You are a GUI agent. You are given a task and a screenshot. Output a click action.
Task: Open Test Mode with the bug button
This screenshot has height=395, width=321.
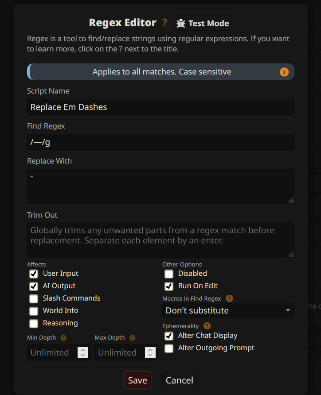[203, 23]
